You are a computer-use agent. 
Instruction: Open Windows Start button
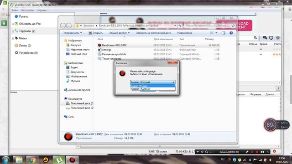[x=5, y=160]
